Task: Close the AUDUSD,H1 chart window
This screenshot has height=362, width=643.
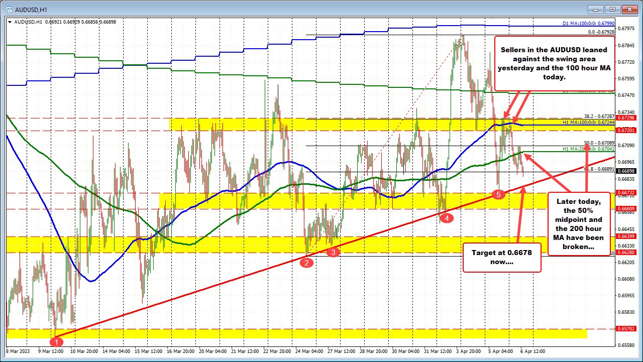Action: (630, 9)
